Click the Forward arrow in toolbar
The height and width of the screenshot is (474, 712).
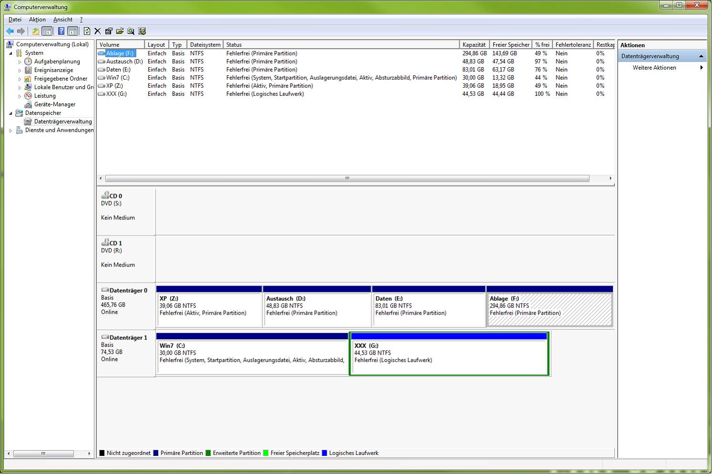[21, 31]
